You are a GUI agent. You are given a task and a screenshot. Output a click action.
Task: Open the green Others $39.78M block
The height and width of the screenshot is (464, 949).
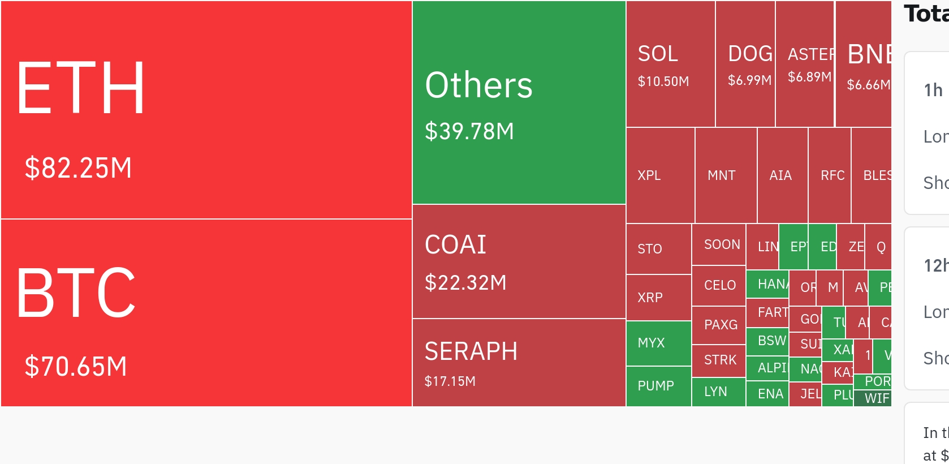(519, 102)
